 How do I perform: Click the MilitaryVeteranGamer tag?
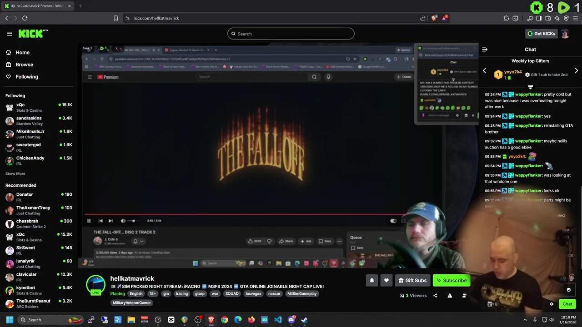pyautogui.click(x=131, y=303)
